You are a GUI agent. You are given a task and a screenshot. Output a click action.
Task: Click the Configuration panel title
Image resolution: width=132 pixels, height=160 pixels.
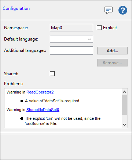tap(16, 8)
